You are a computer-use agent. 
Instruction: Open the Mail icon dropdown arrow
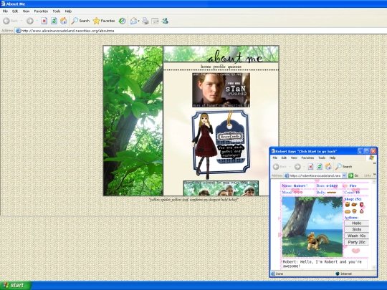pyautogui.click(x=138, y=21)
